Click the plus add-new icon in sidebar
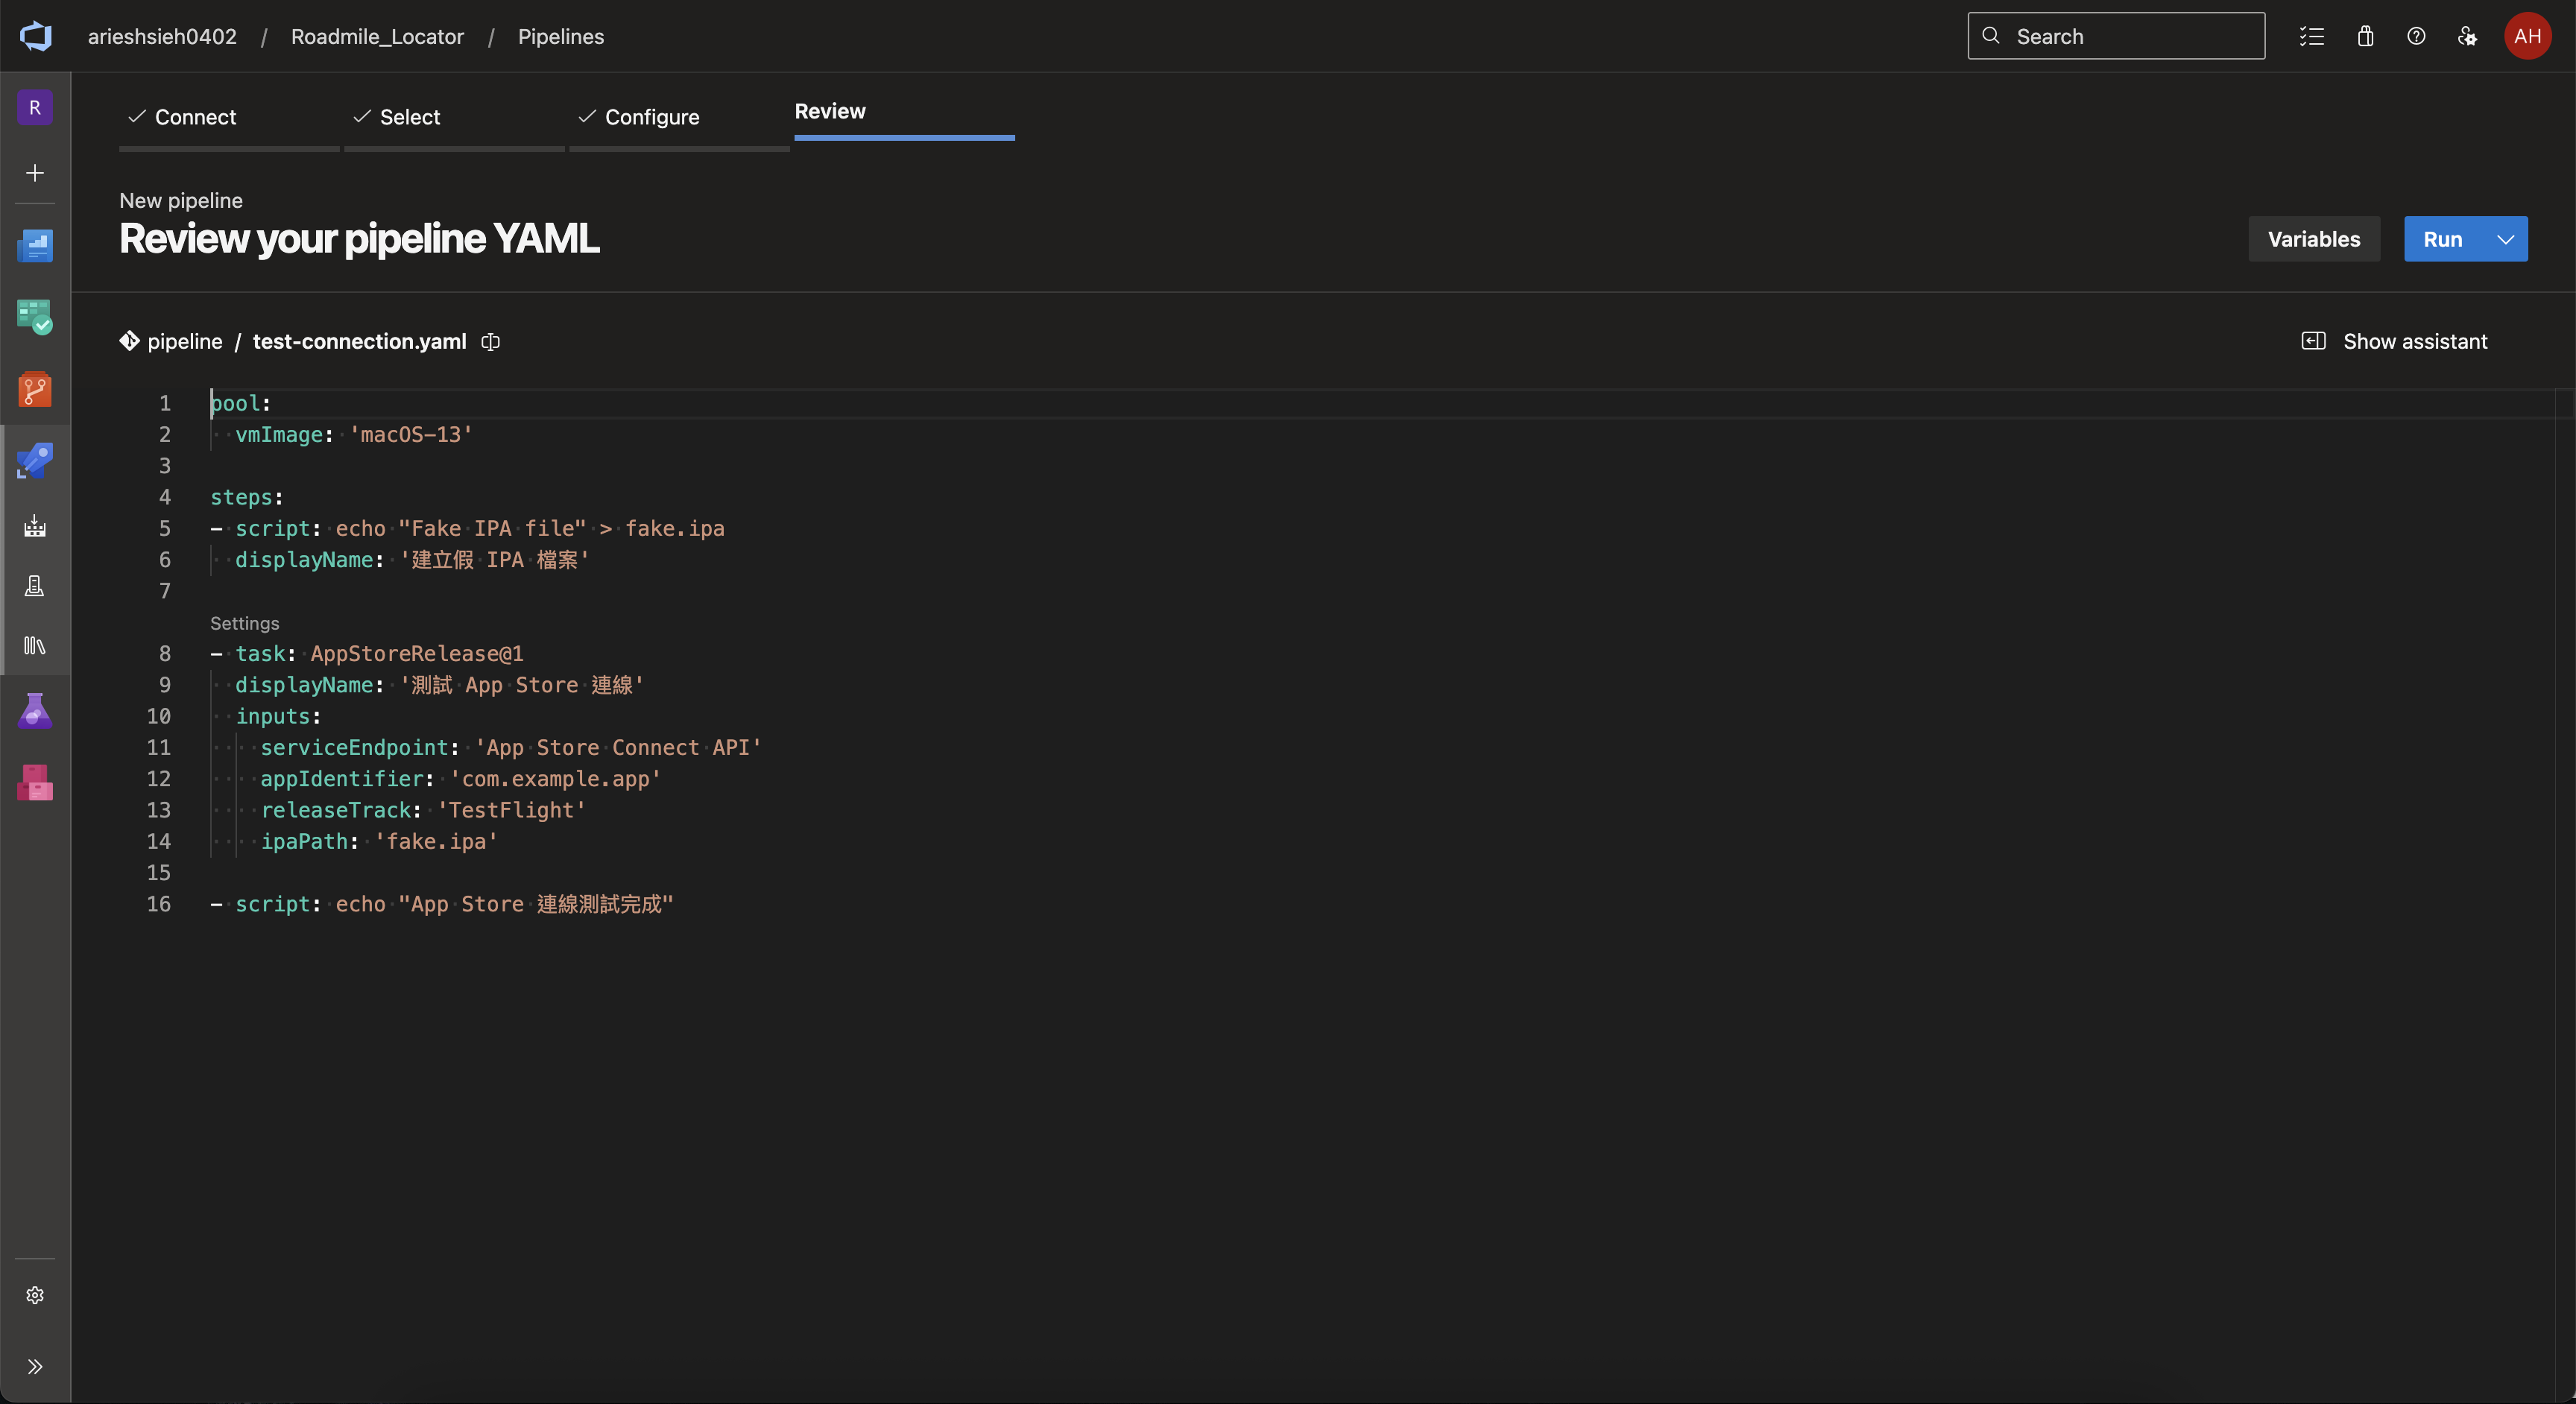 click(x=35, y=173)
